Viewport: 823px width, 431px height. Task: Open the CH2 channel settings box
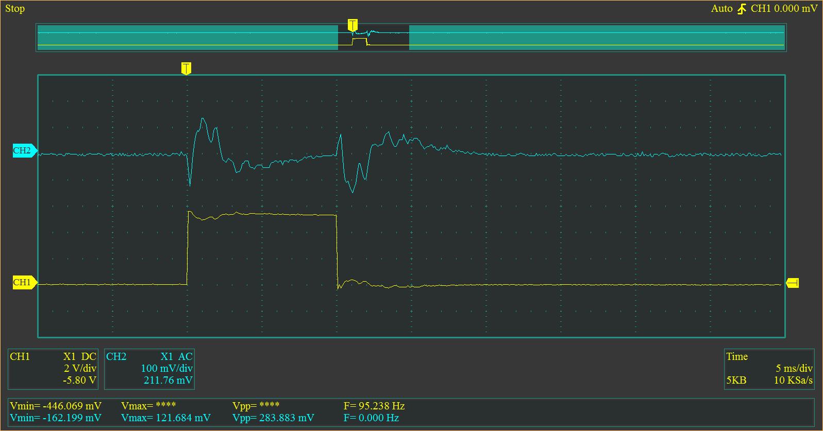pyautogui.click(x=149, y=369)
